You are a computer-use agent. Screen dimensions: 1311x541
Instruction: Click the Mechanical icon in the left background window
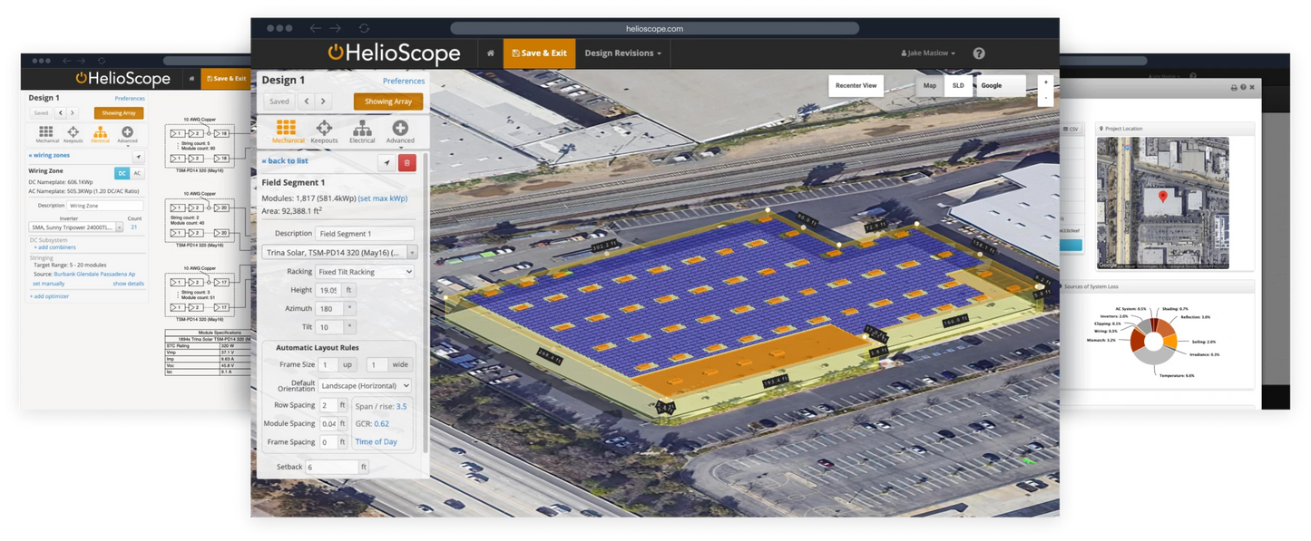[46, 134]
